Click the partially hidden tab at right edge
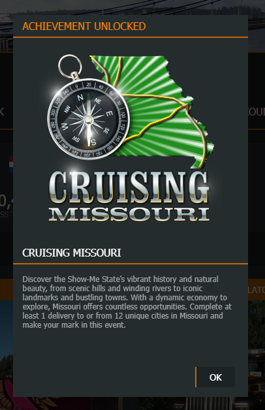The height and width of the screenshot is (410, 265). point(257,112)
